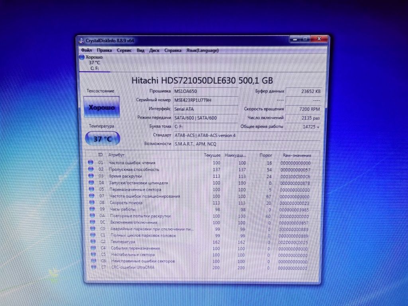This screenshot has height=306, width=408.
Task: Click status icon for attribute 09
Action: coord(92,209)
